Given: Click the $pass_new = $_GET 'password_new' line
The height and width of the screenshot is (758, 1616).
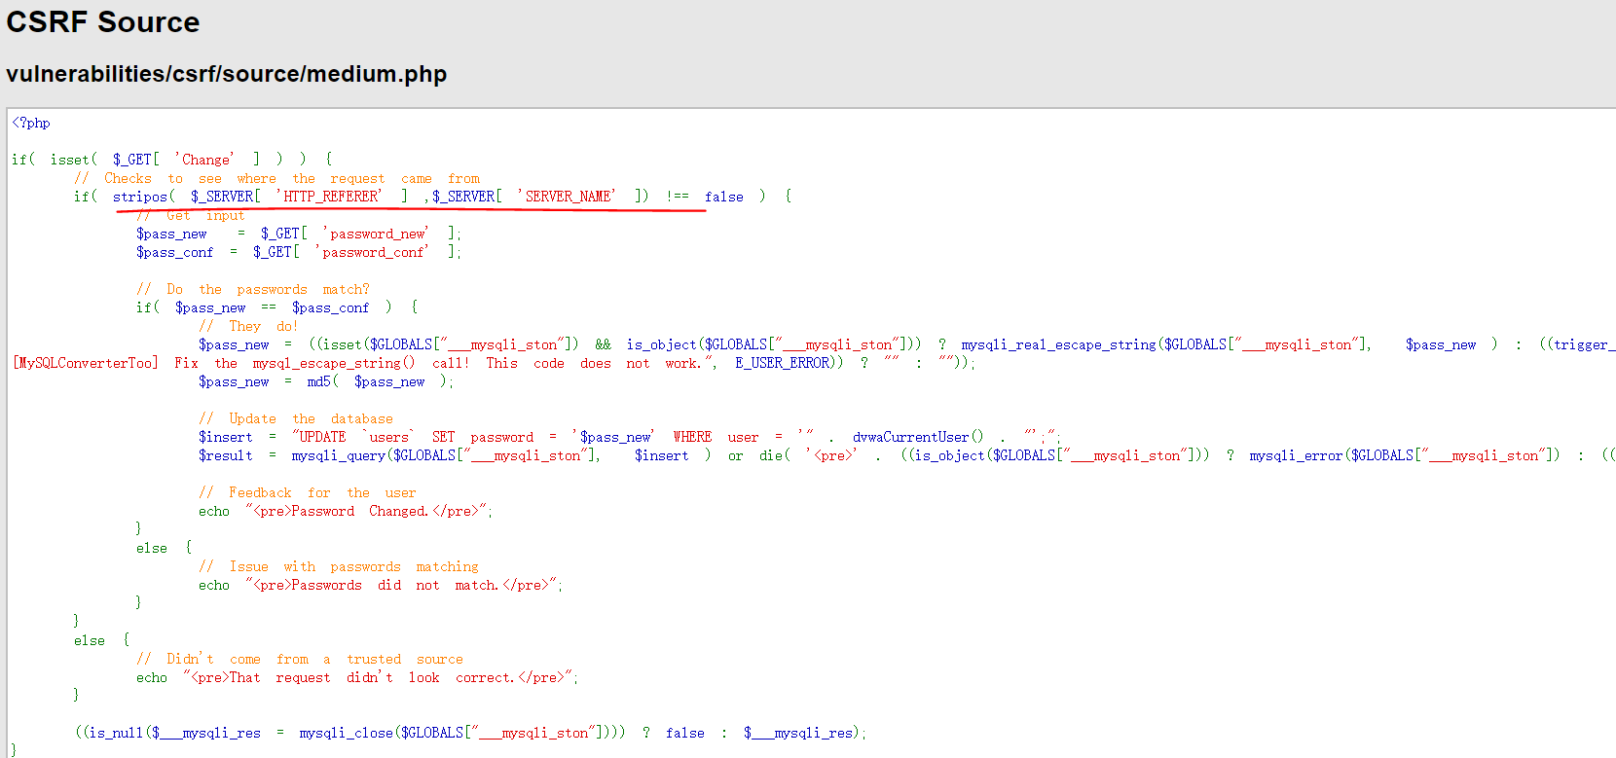Looking at the screenshot, I should [x=299, y=234].
